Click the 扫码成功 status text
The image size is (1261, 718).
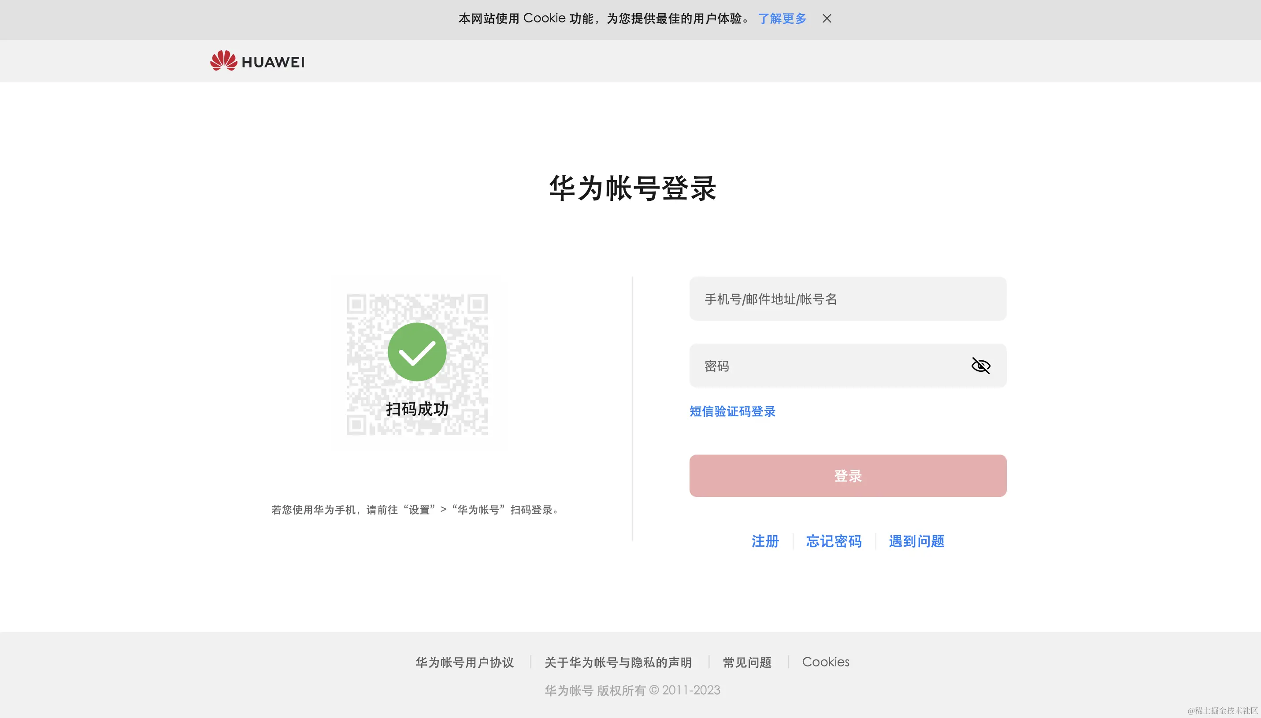click(417, 409)
